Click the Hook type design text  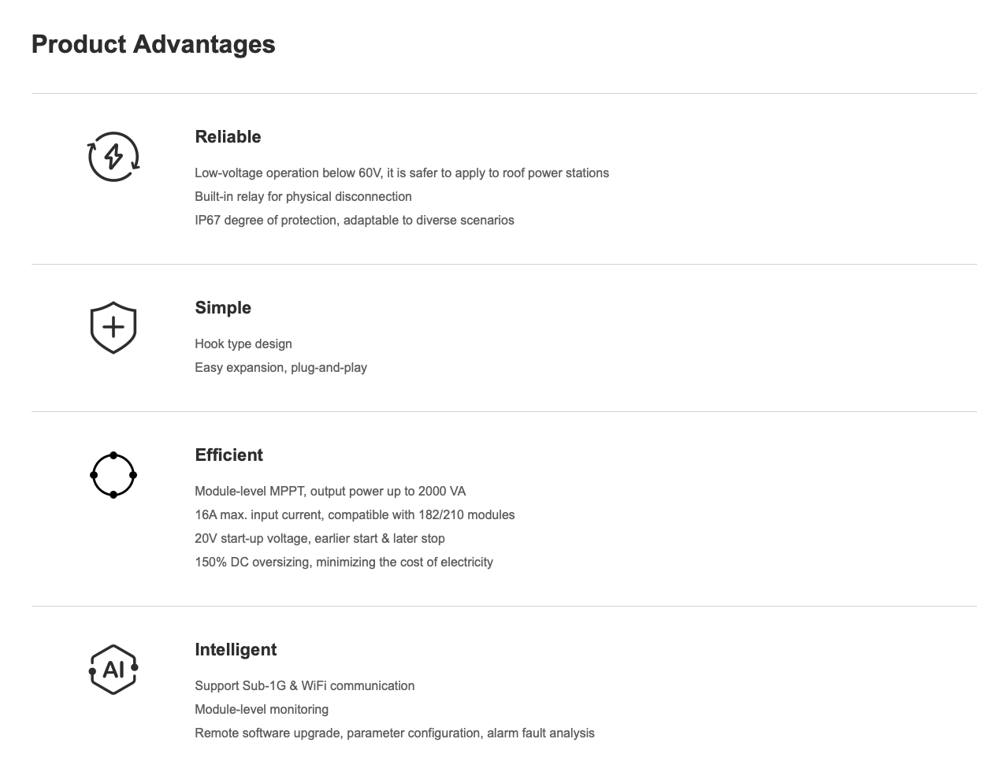243,344
